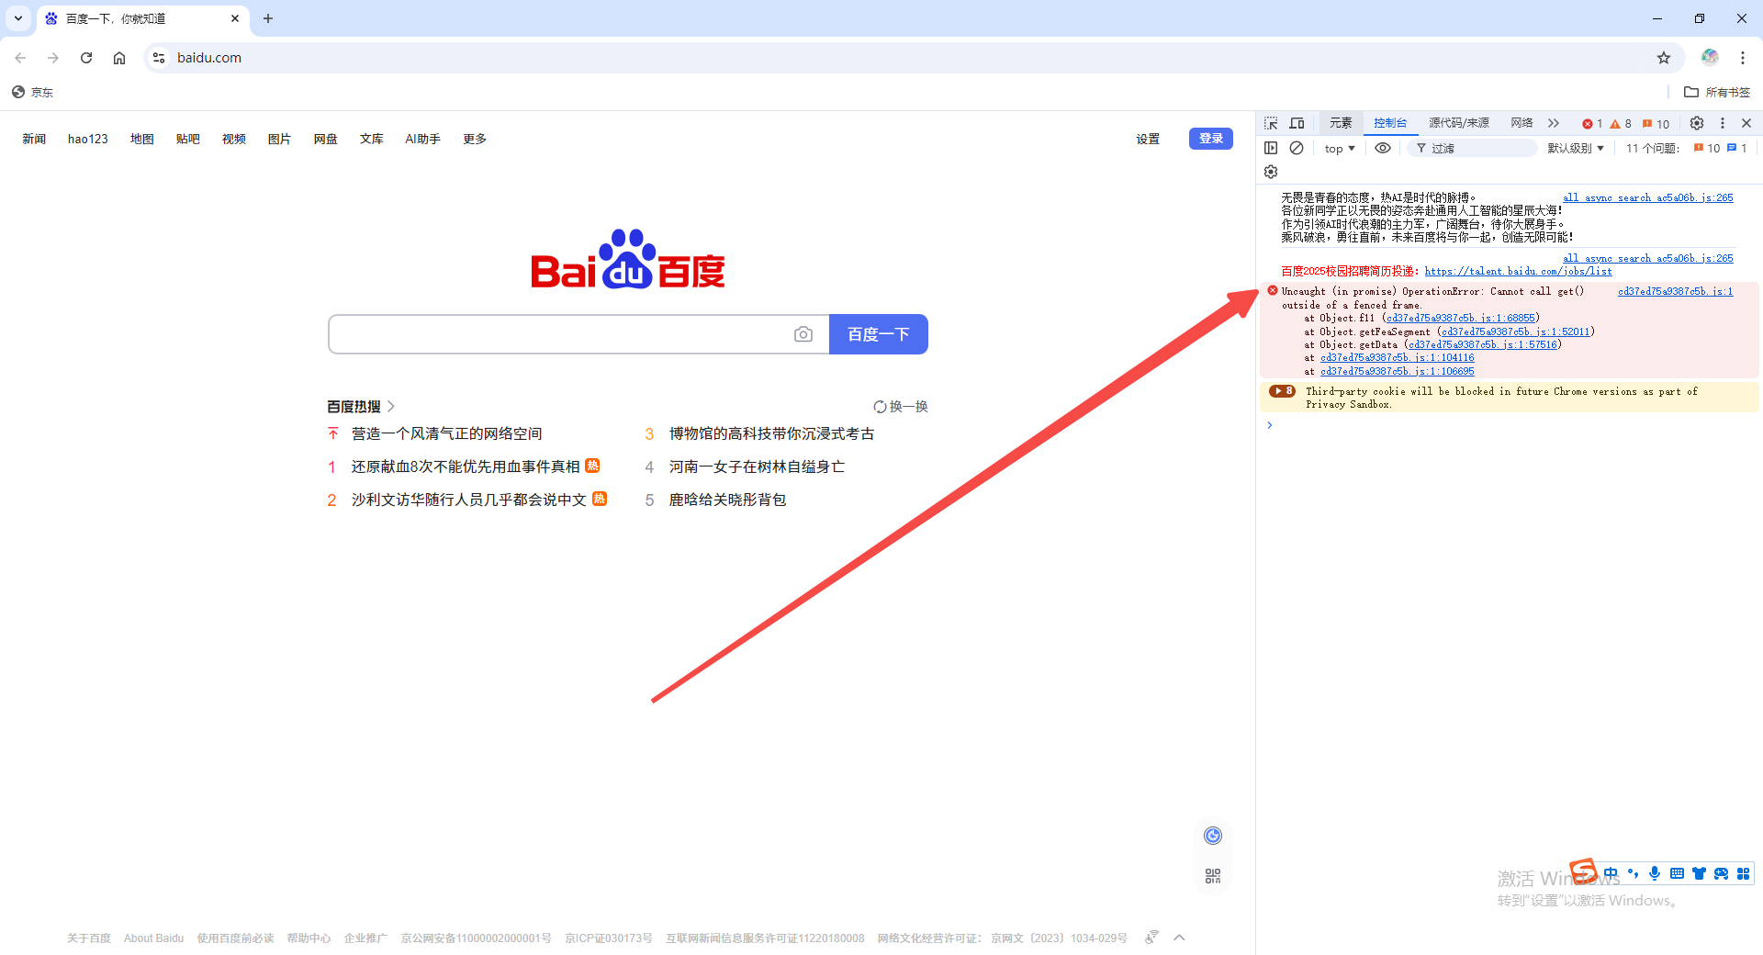Open the 新闻 navigation link
Screen dimensions: 1763x955
point(34,139)
